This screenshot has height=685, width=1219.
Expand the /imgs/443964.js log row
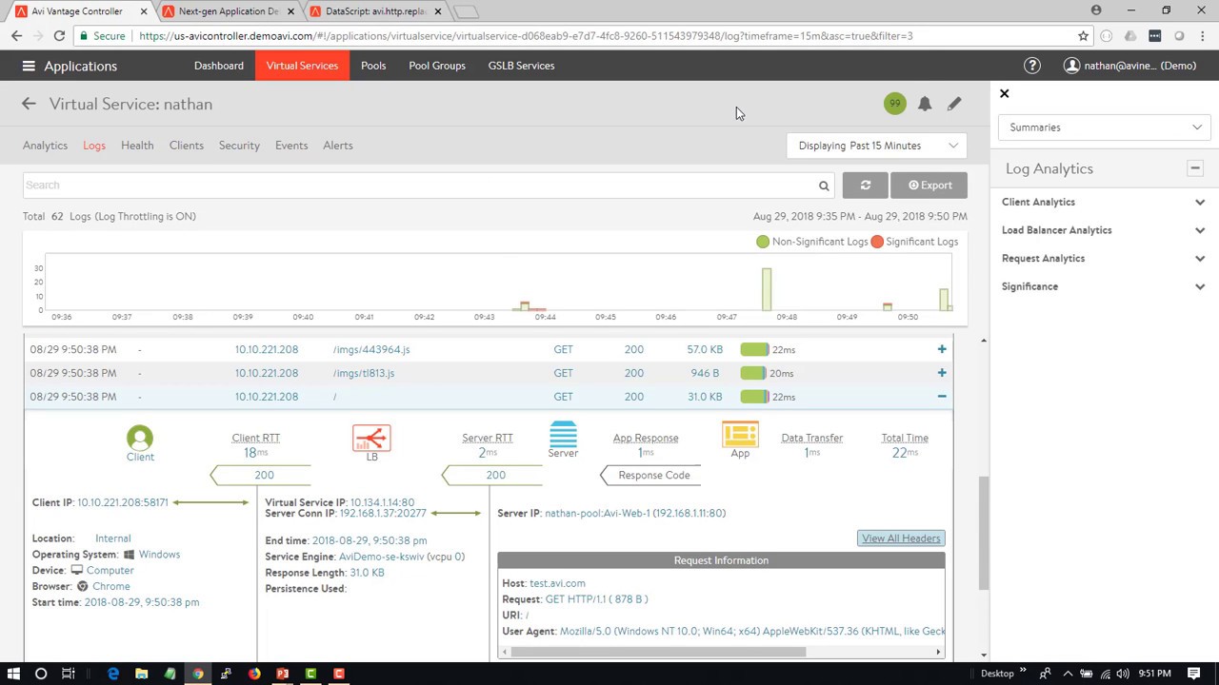(x=941, y=349)
